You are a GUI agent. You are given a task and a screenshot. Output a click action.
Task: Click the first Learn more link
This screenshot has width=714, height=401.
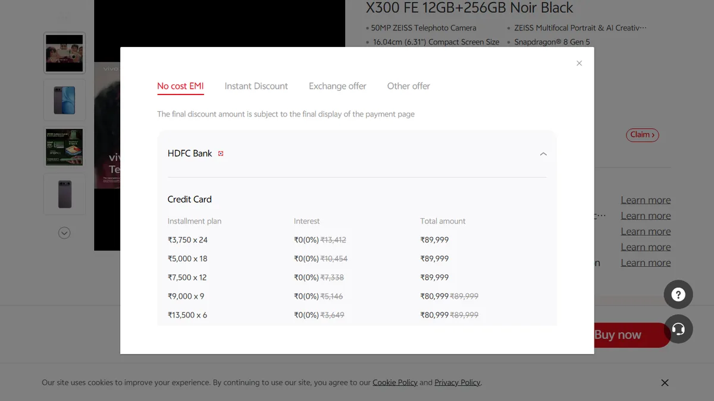coord(646,200)
